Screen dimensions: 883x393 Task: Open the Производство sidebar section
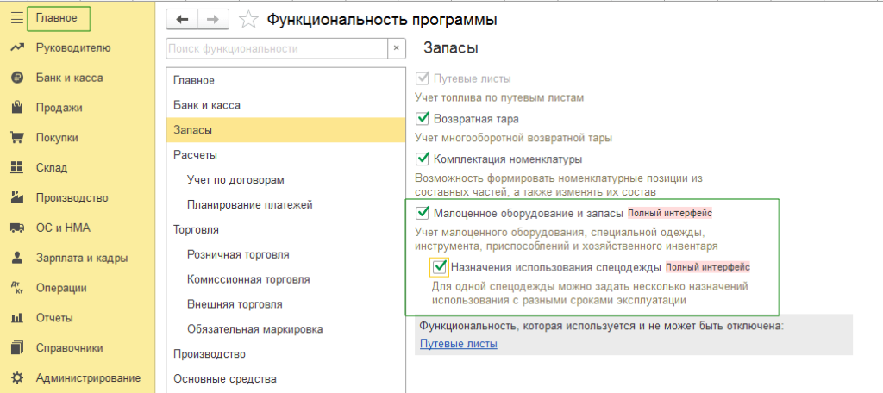click(x=72, y=197)
